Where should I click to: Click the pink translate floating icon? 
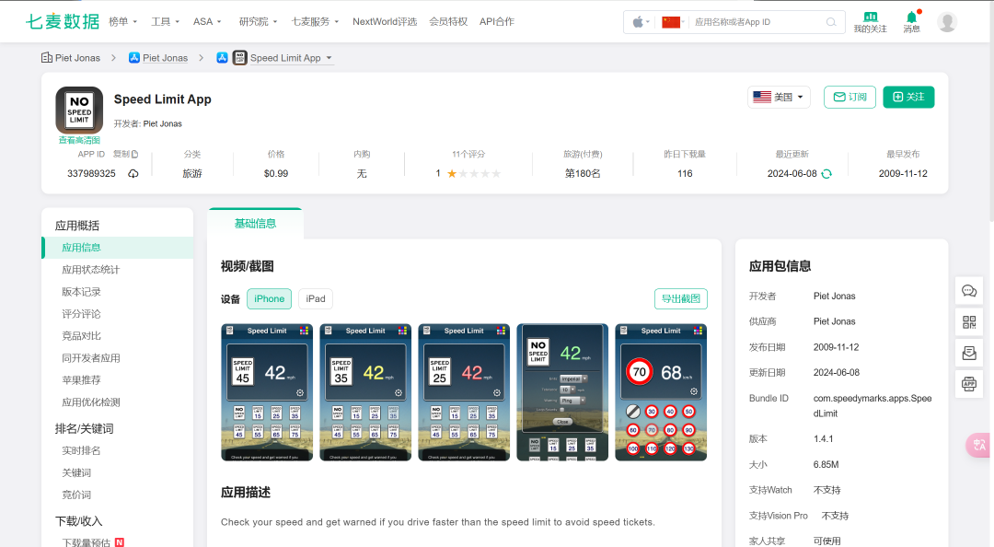[978, 445]
